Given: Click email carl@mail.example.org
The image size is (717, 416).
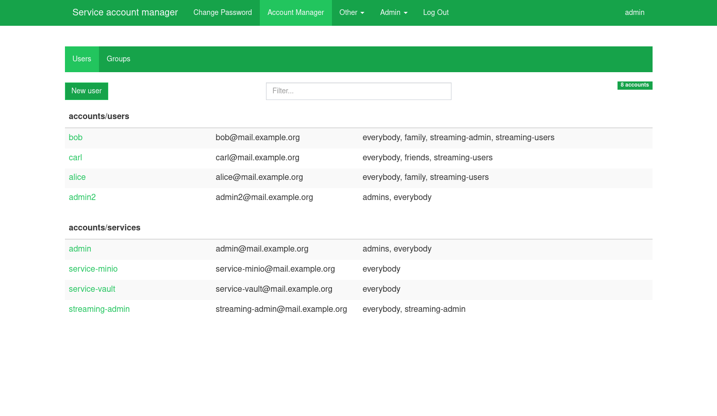Looking at the screenshot, I should pos(258,158).
